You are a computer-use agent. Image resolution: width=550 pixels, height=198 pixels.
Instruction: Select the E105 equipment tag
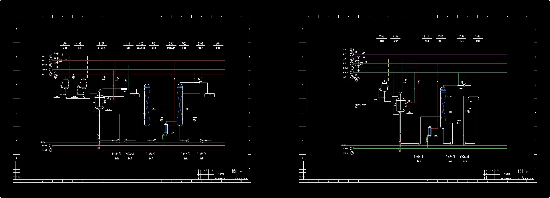[461, 37]
